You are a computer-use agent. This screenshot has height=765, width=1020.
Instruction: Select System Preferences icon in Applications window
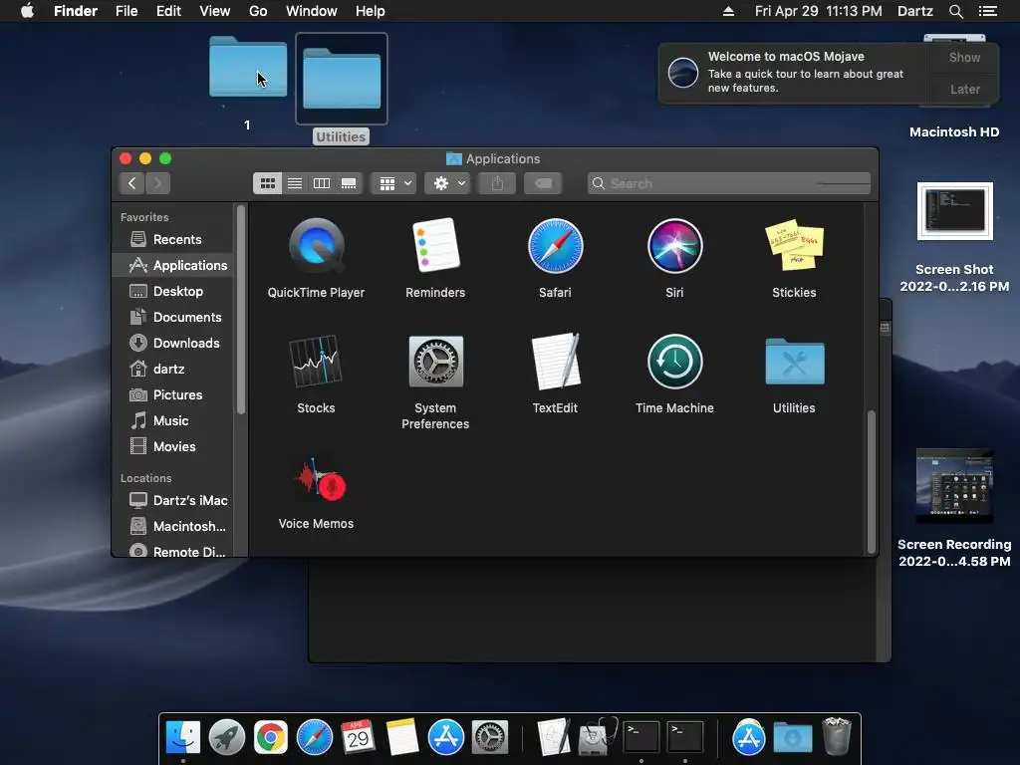click(435, 361)
